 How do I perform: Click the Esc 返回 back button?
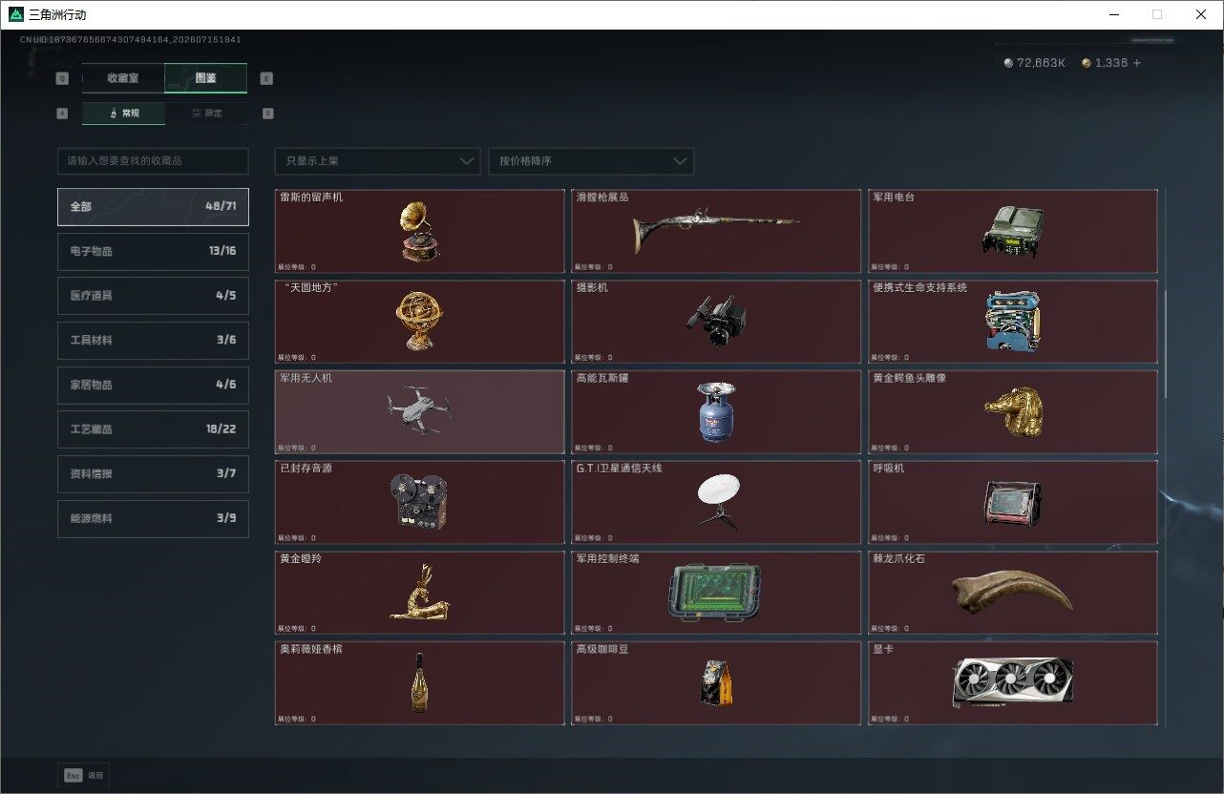pyautogui.click(x=84, y=775)
